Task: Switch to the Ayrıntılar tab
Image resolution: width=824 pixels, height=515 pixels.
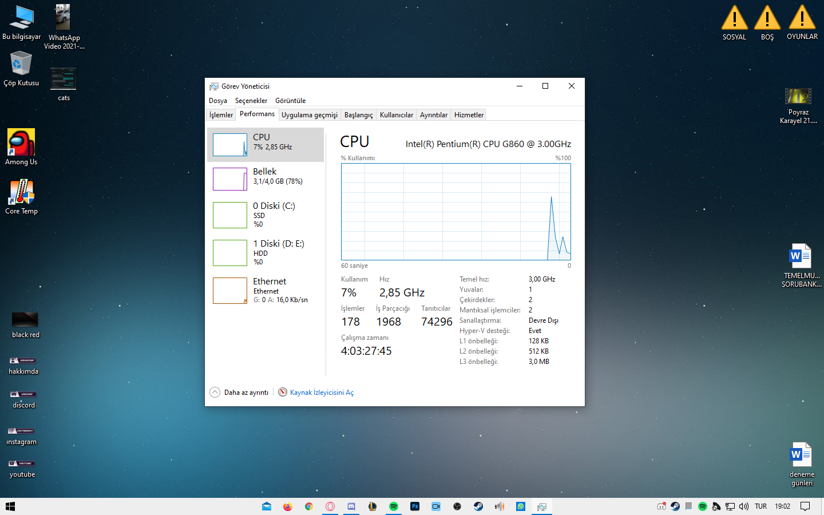Action: [434, 115]
